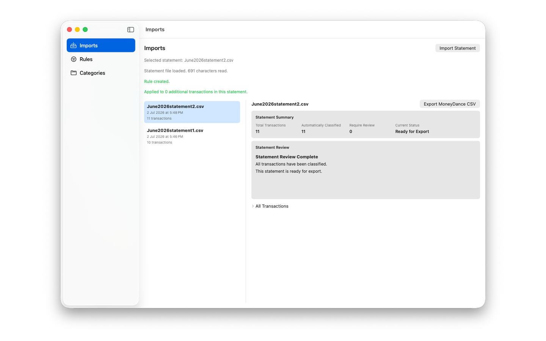
Task: Click "2 Jul 2026 at 5:46 PM" timestamp
Action: click(165, 137)
